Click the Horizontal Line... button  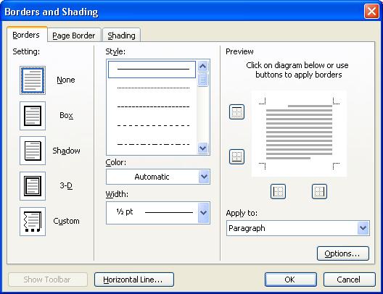[134, 280]
